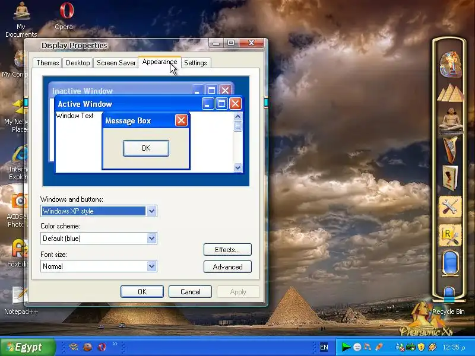Open the Egypt start menu button
The height and width of the screenshot is (356, 475).
[x=28, y=347]
